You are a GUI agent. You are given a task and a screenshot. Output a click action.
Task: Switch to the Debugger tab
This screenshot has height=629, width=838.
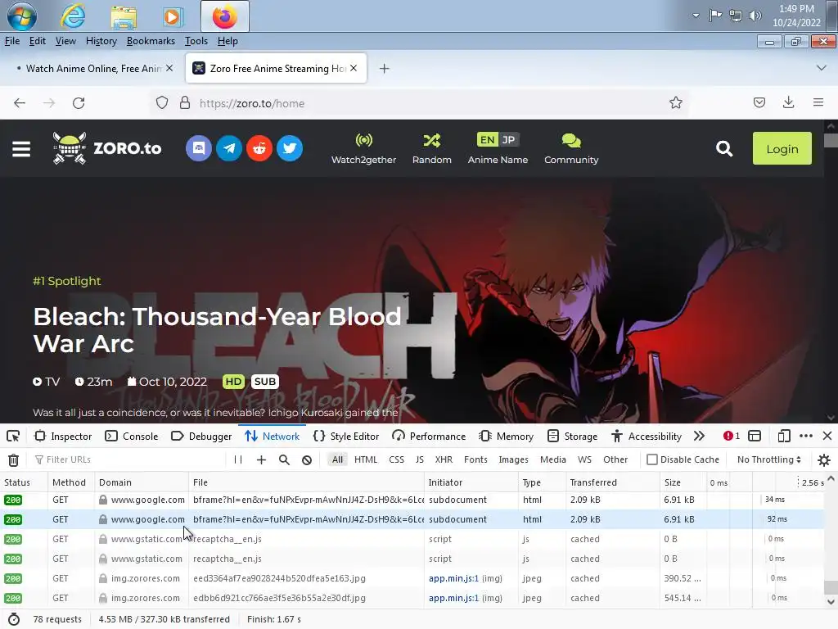pos(201,437)
